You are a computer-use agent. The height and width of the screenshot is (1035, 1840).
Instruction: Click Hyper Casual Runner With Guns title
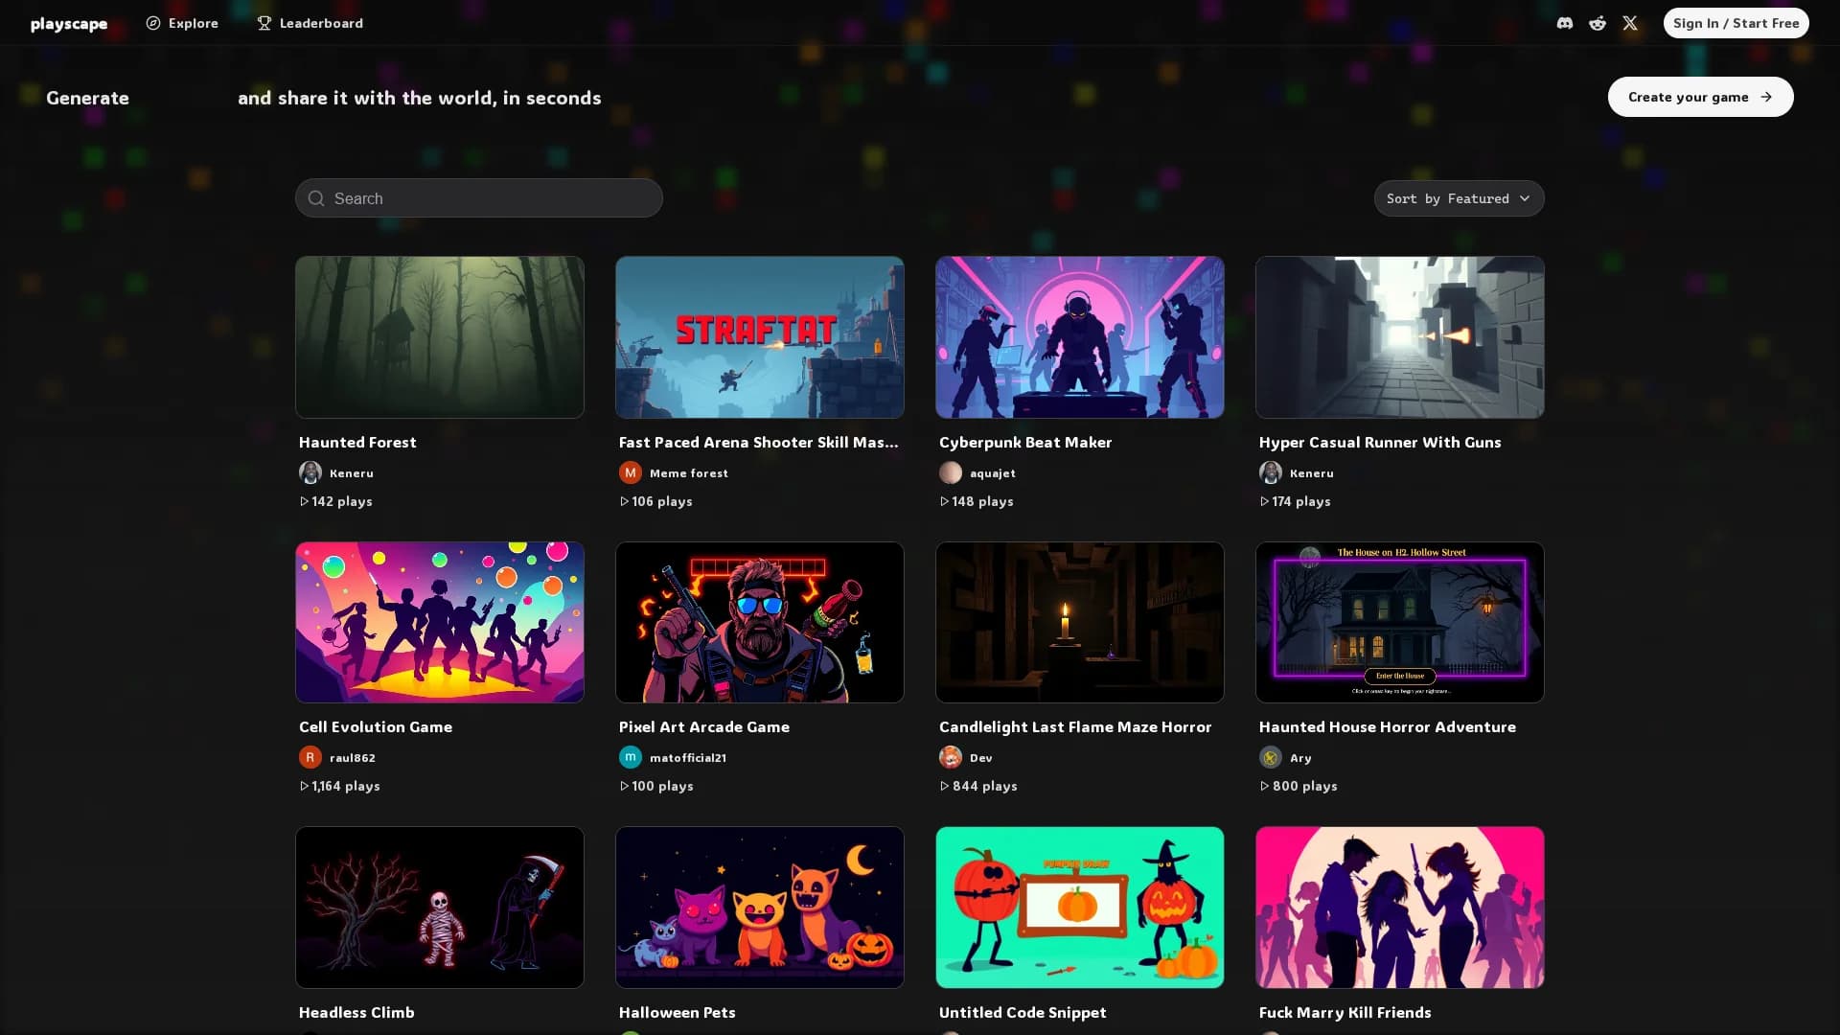coord(1380,442)
